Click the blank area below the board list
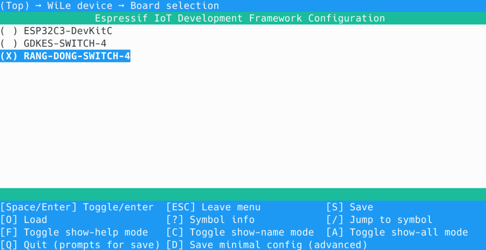The image size is (486, 250). pyautogui.click(x=243, y=127)
